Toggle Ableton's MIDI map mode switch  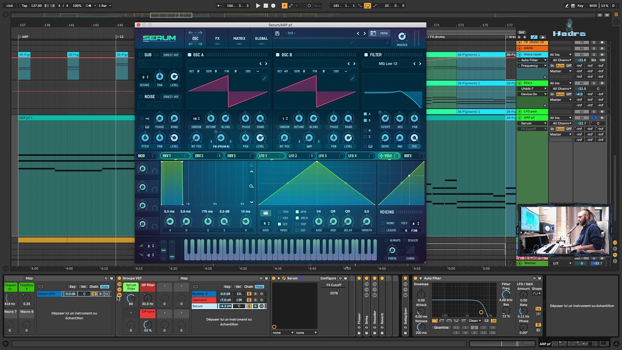point(593,6)
